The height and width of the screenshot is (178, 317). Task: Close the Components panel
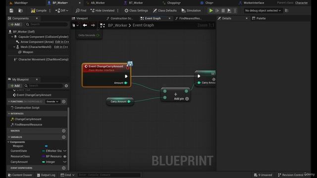[37, 18]
